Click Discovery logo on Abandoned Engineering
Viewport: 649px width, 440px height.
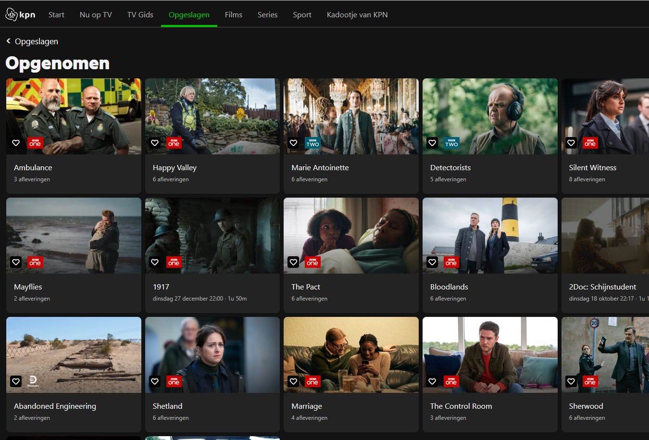click(33, 381)
